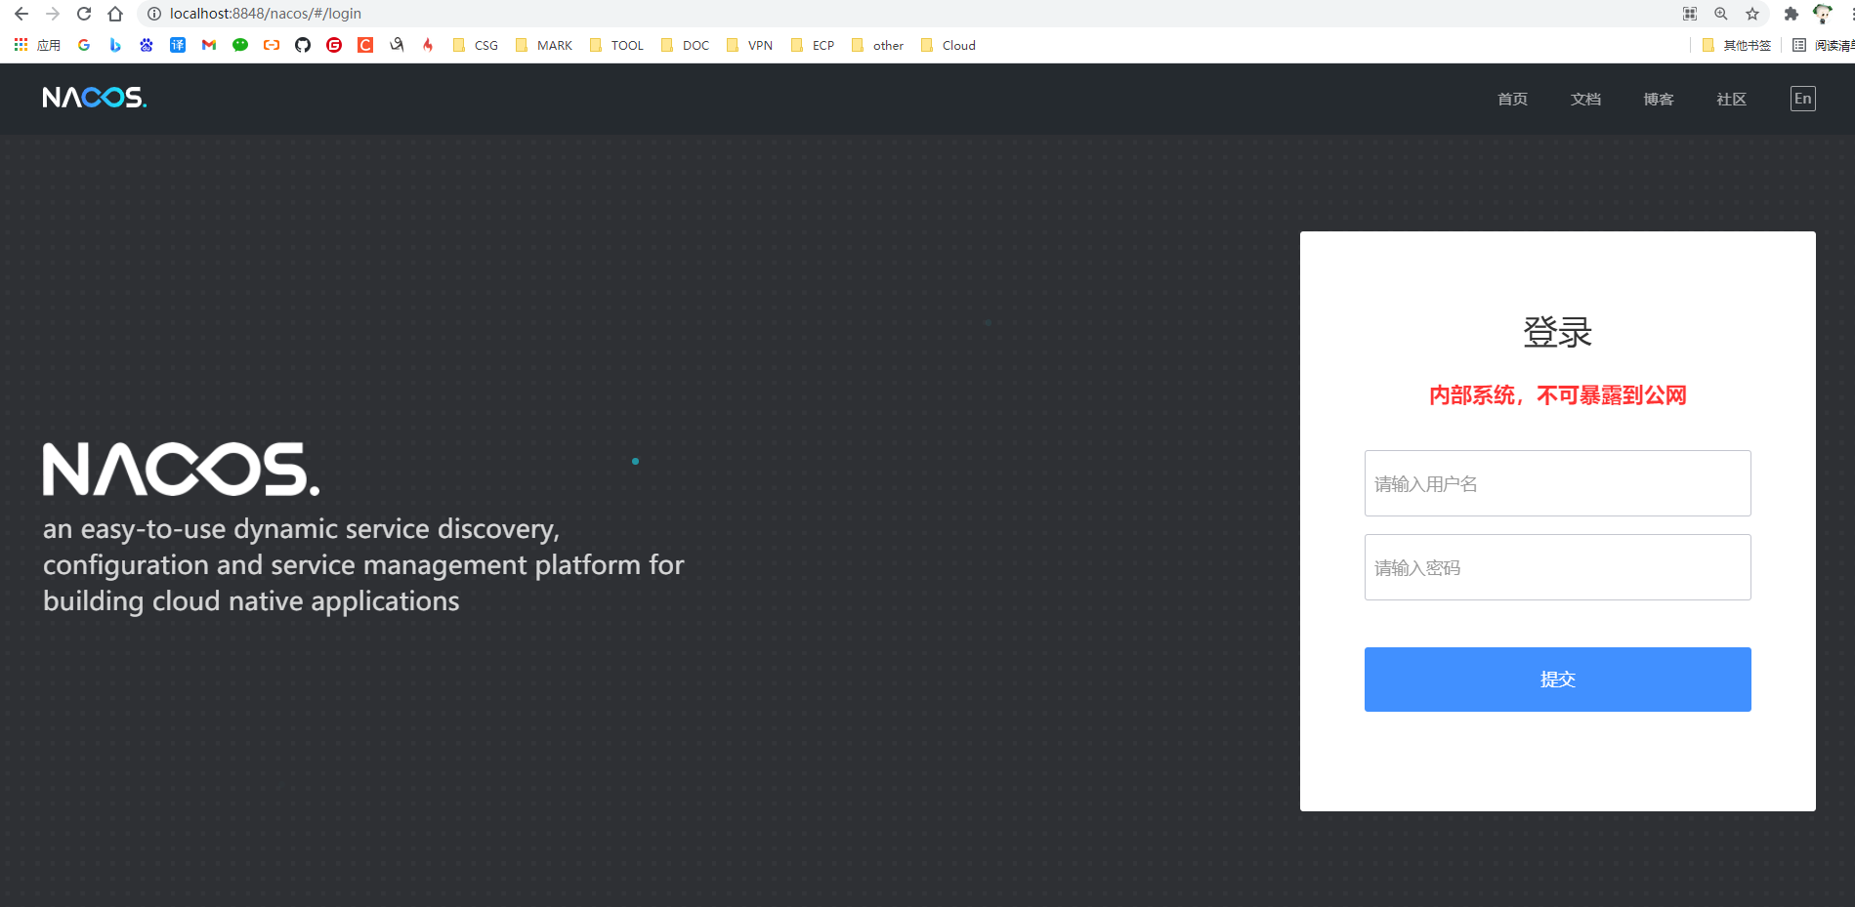Go back with the browser back arrow
This screenshot has height=907, width=1855.
pyautogui.click(x=21, y=14)
